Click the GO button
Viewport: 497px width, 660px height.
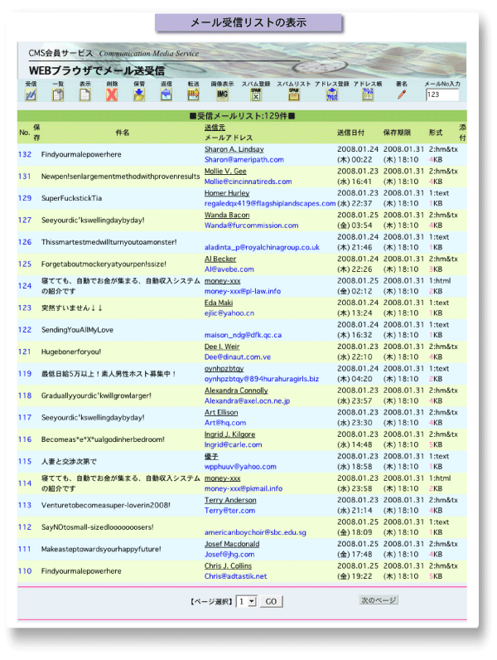271,601
